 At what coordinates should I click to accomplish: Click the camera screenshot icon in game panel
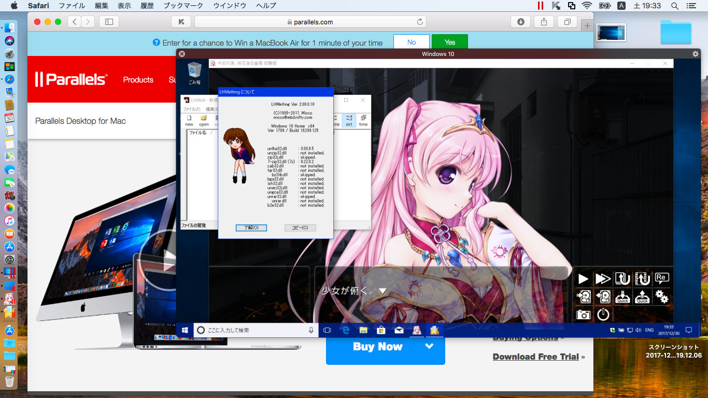point(584,314)
